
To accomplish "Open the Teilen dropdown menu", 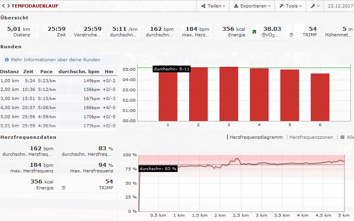I will pos(213,6).
